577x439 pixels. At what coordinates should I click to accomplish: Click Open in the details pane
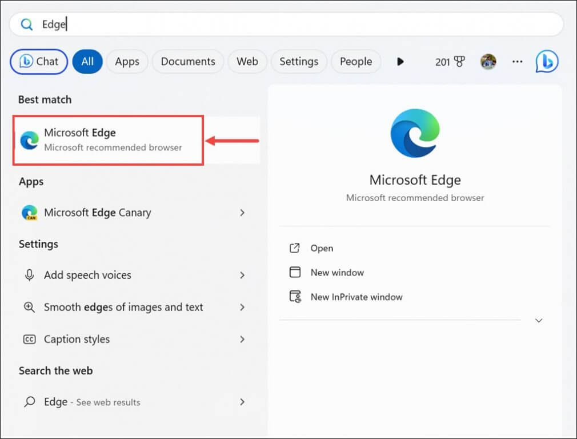click(322, 248)
